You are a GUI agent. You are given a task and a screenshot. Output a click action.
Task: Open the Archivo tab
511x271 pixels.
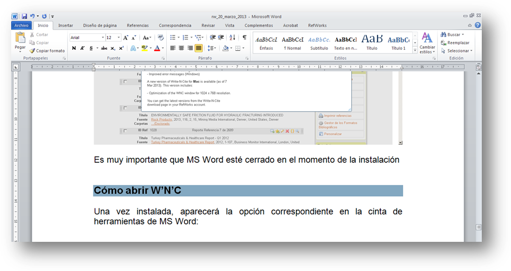click(21, 25)
